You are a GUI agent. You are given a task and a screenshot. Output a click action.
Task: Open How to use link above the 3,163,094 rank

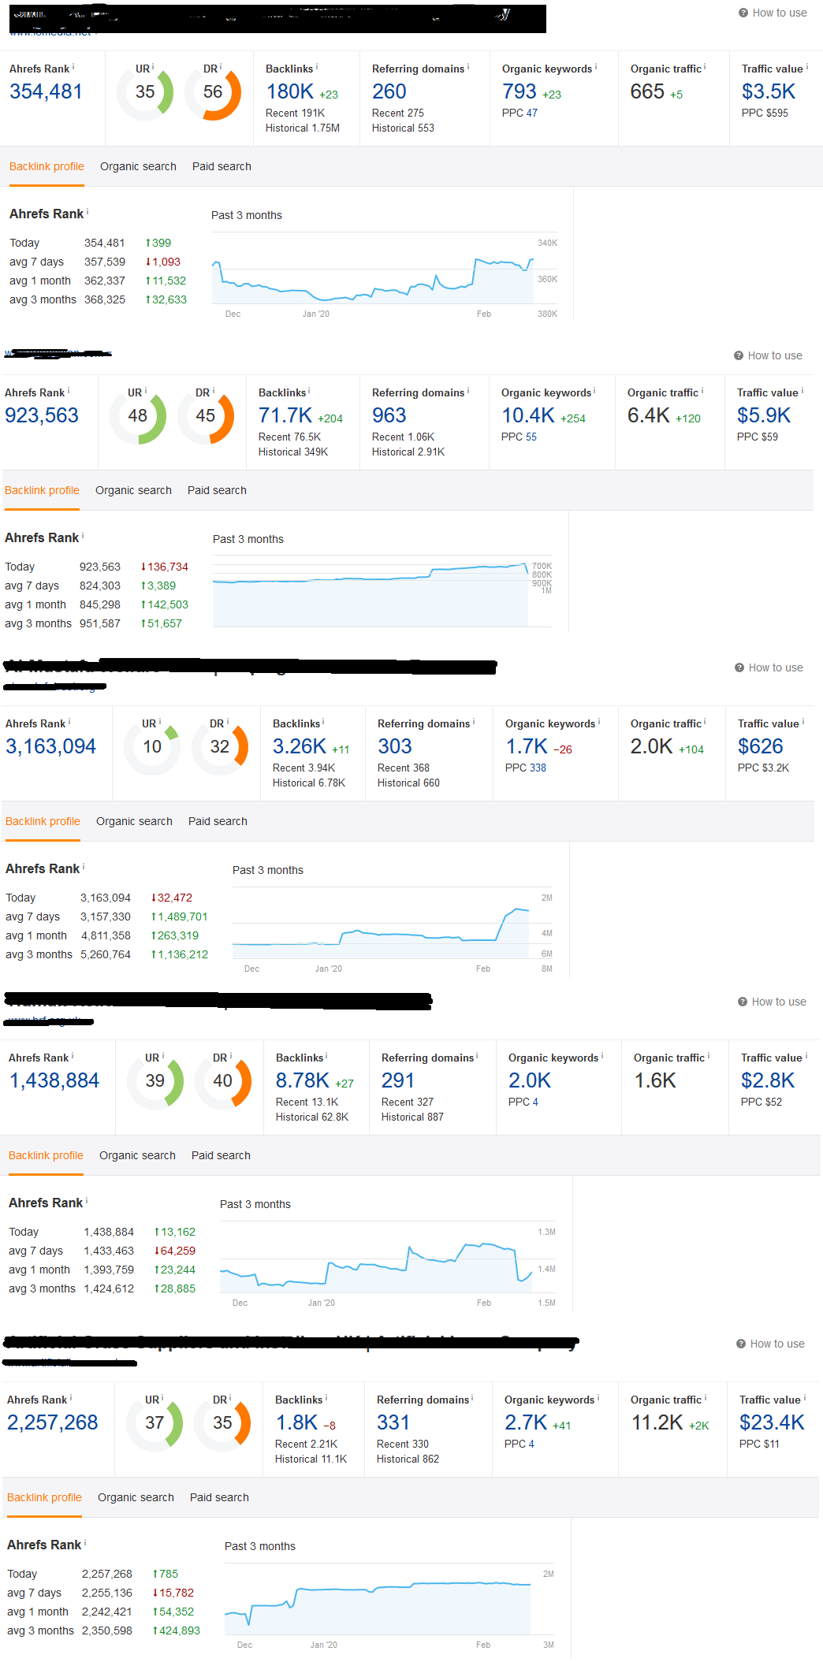click(769, 667)
